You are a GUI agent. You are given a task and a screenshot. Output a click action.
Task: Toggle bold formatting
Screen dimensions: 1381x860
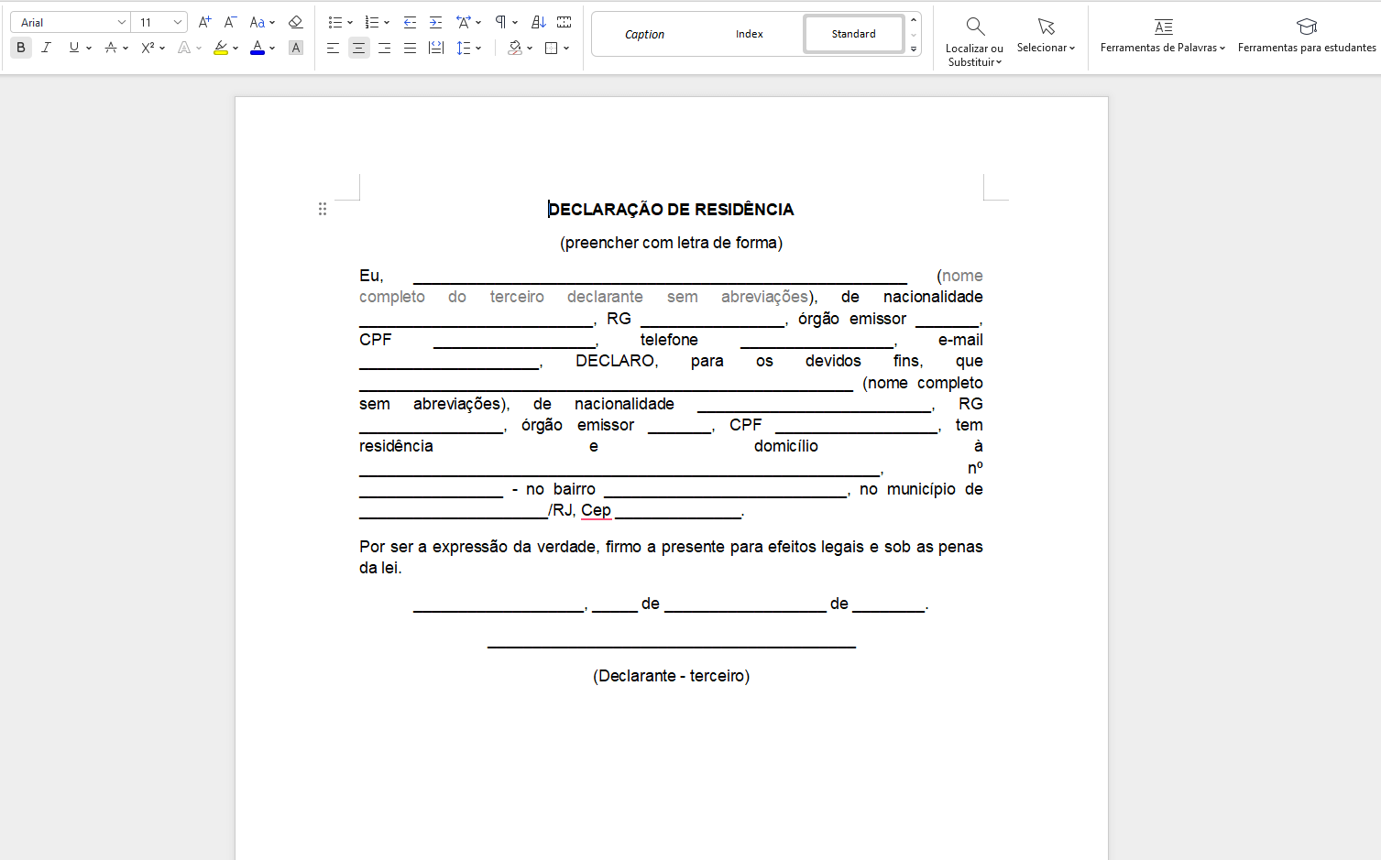[21, 48]
